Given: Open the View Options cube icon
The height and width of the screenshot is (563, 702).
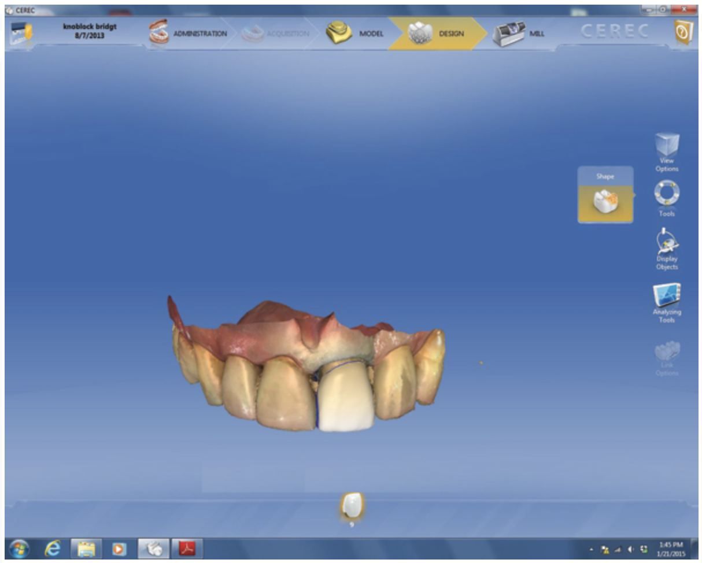Looking at the screenshot, I should point(667,146).
